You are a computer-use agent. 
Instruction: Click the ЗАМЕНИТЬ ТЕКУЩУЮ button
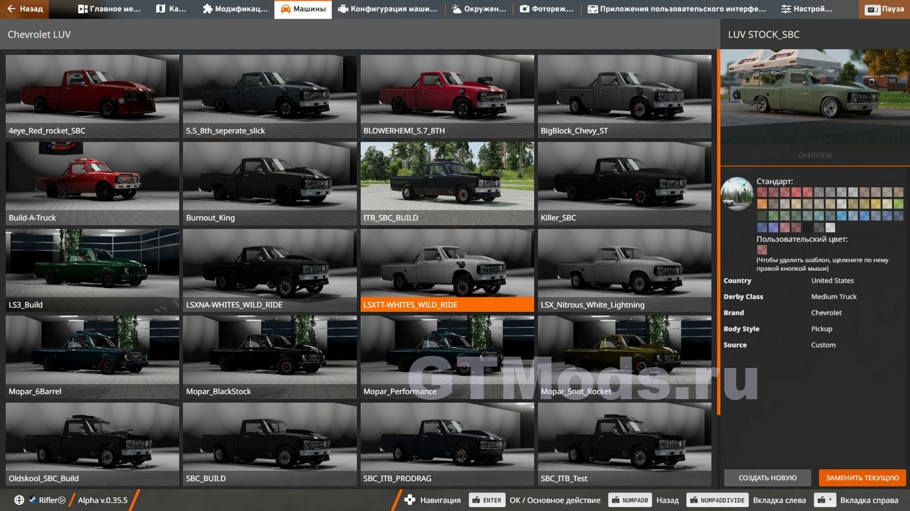pyautogui.click(x=863, y=478)
